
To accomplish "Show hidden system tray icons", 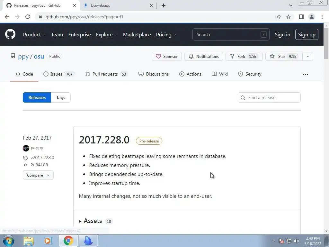I will click(273, 241).
